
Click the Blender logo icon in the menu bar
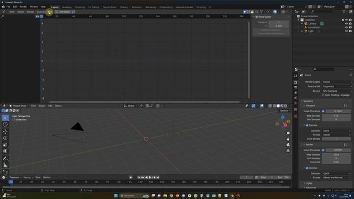[3, 7]
